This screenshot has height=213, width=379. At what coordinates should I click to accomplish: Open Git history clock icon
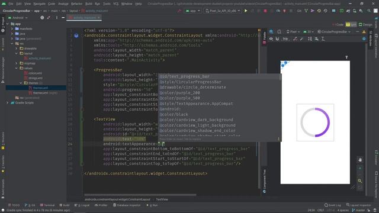tap(319, 11)
